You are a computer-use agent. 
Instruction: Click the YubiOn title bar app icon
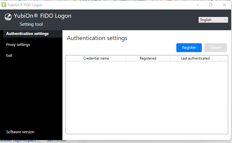(x=4, y=5)
